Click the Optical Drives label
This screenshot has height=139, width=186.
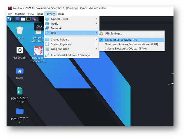59,19
